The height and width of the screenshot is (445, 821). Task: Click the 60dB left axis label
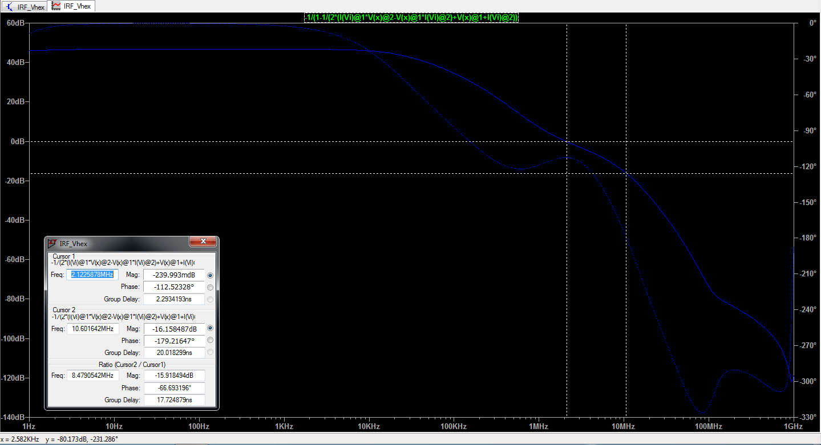[x=15, y=23]
